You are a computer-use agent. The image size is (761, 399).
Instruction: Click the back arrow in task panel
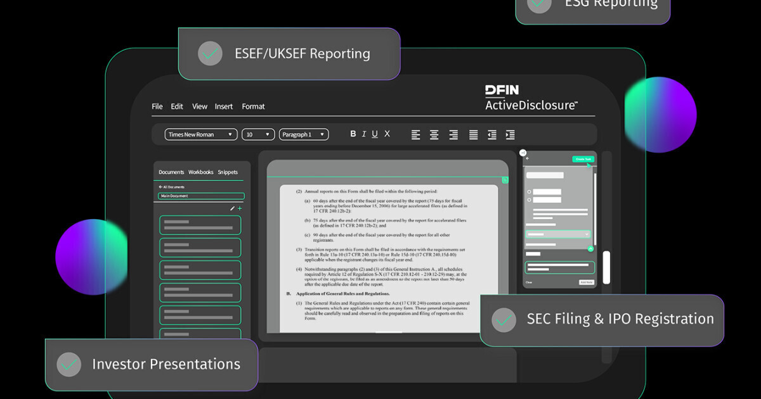coord(527,159)
